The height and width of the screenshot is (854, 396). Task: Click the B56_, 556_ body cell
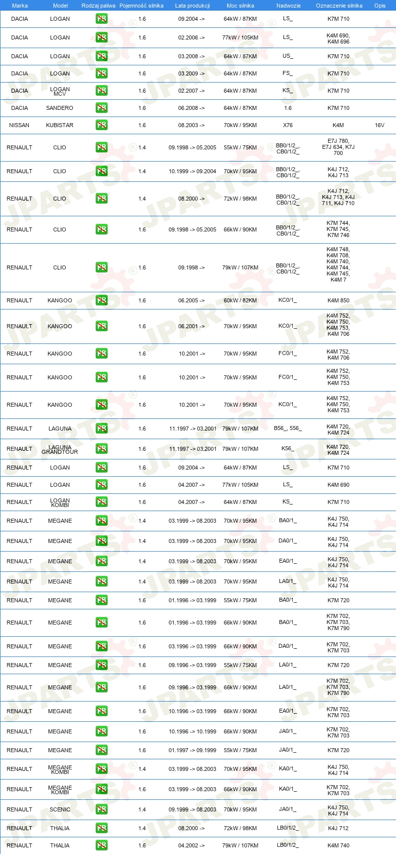[x=288, y=429]
